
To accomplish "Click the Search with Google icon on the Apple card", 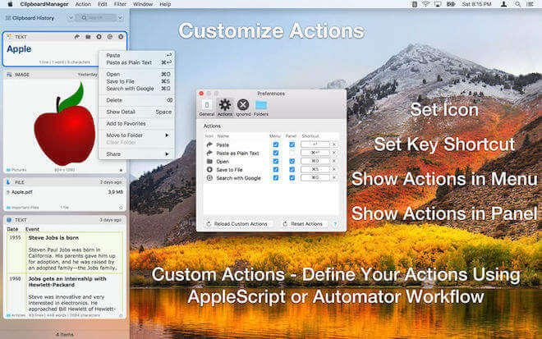I will pos(110,37).
